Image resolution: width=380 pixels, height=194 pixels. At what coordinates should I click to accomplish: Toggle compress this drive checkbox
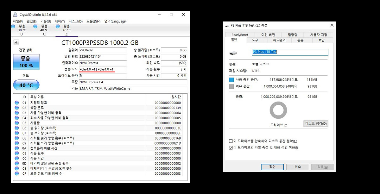(231, 141)
